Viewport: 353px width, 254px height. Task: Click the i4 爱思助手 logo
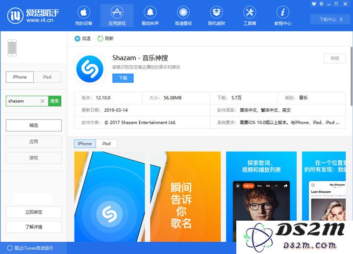[x=33, y=16]
